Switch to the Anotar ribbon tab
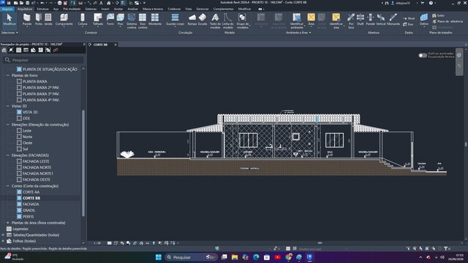The height and width of the screenshot is (263, 468). (118, 9)
